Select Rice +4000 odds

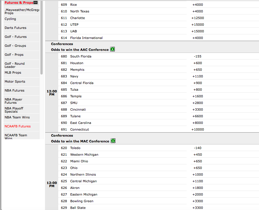pyautogui.click(x=198, y=5)
